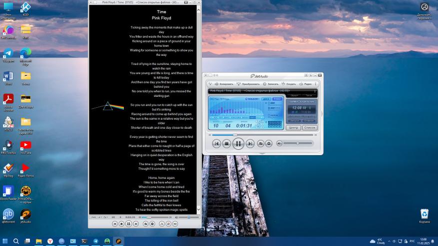
Task: Click the record icon beside open in JetAudio main window
Action: 269,144
